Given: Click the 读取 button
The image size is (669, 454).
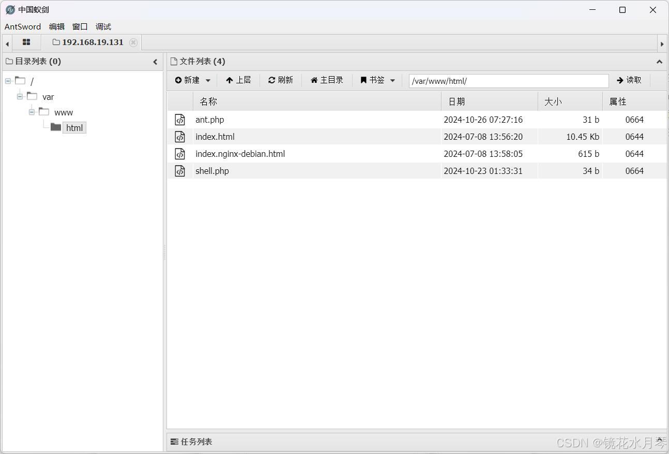Looking at the screenshot, I should [629, 80].
